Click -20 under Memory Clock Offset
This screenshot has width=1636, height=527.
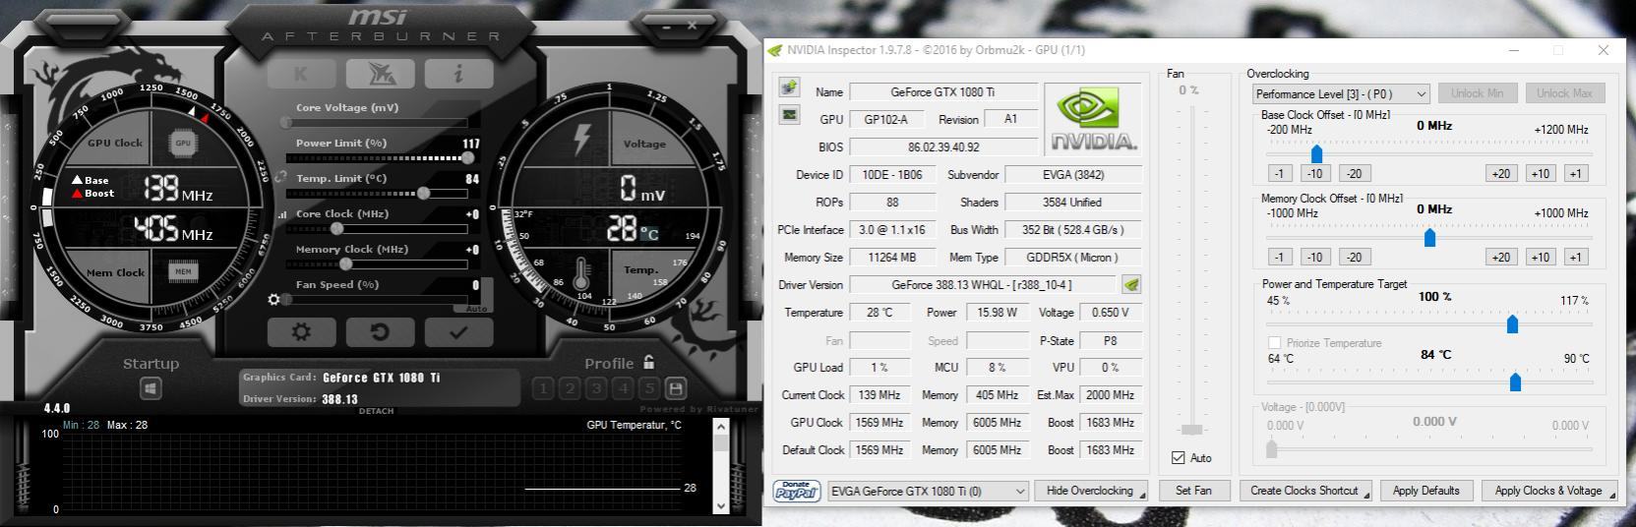[x=1355, y=257]
